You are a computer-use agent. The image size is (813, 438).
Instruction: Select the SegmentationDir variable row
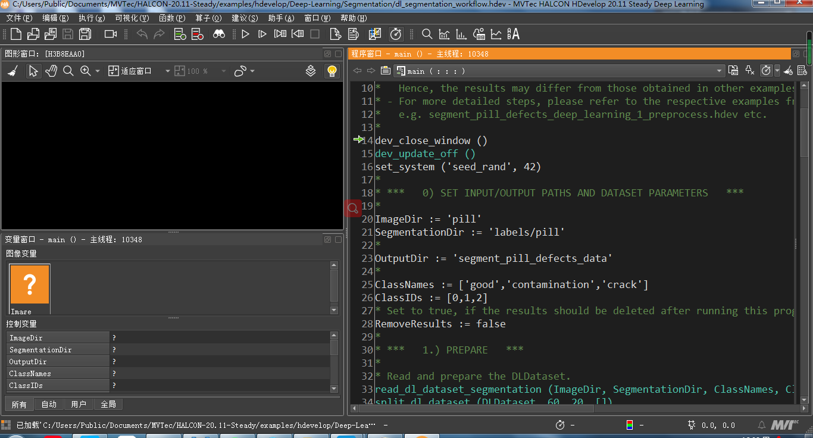point(168,350)
